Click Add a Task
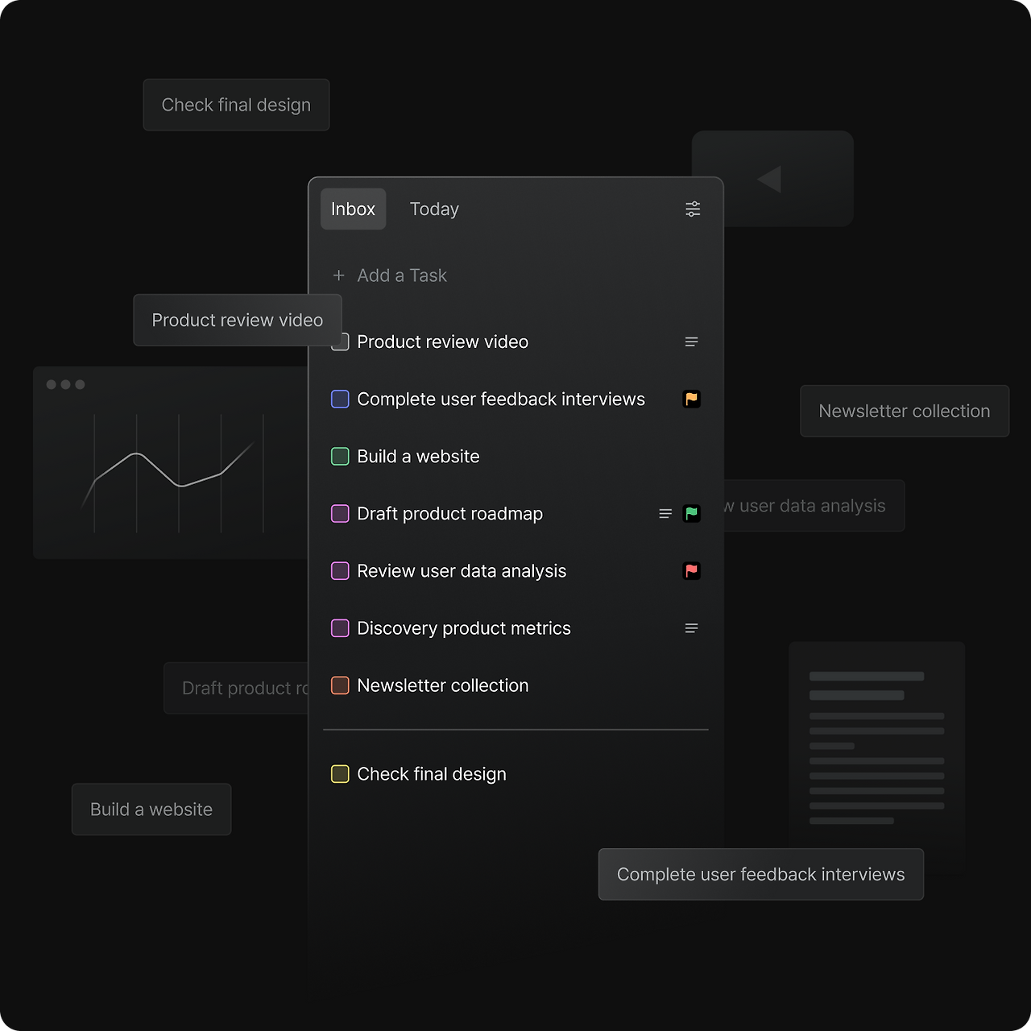This screenshot has height=1031, width=1031. click(402, 275)
